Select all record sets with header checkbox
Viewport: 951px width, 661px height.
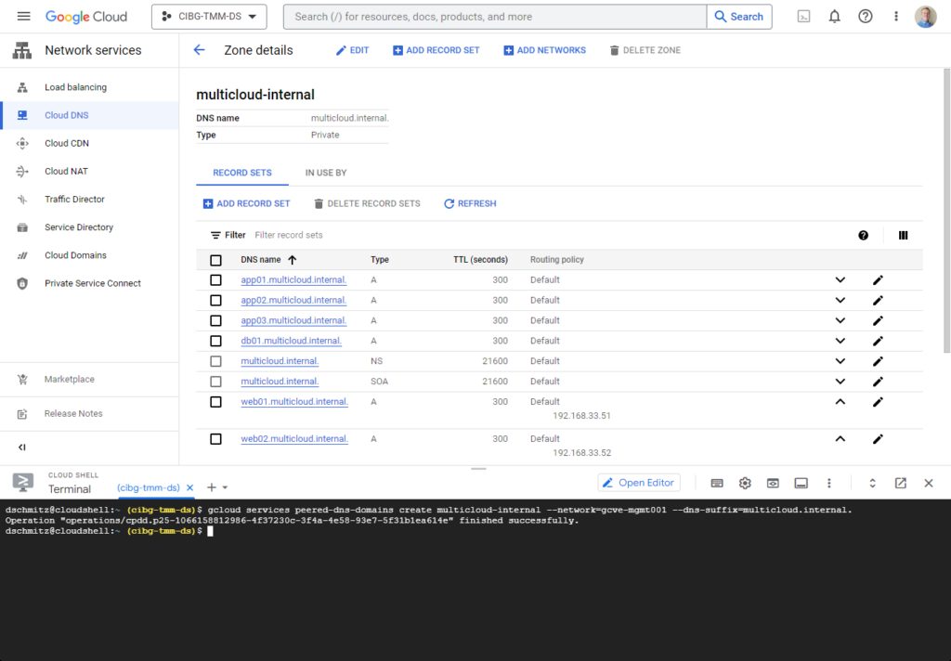215,260
